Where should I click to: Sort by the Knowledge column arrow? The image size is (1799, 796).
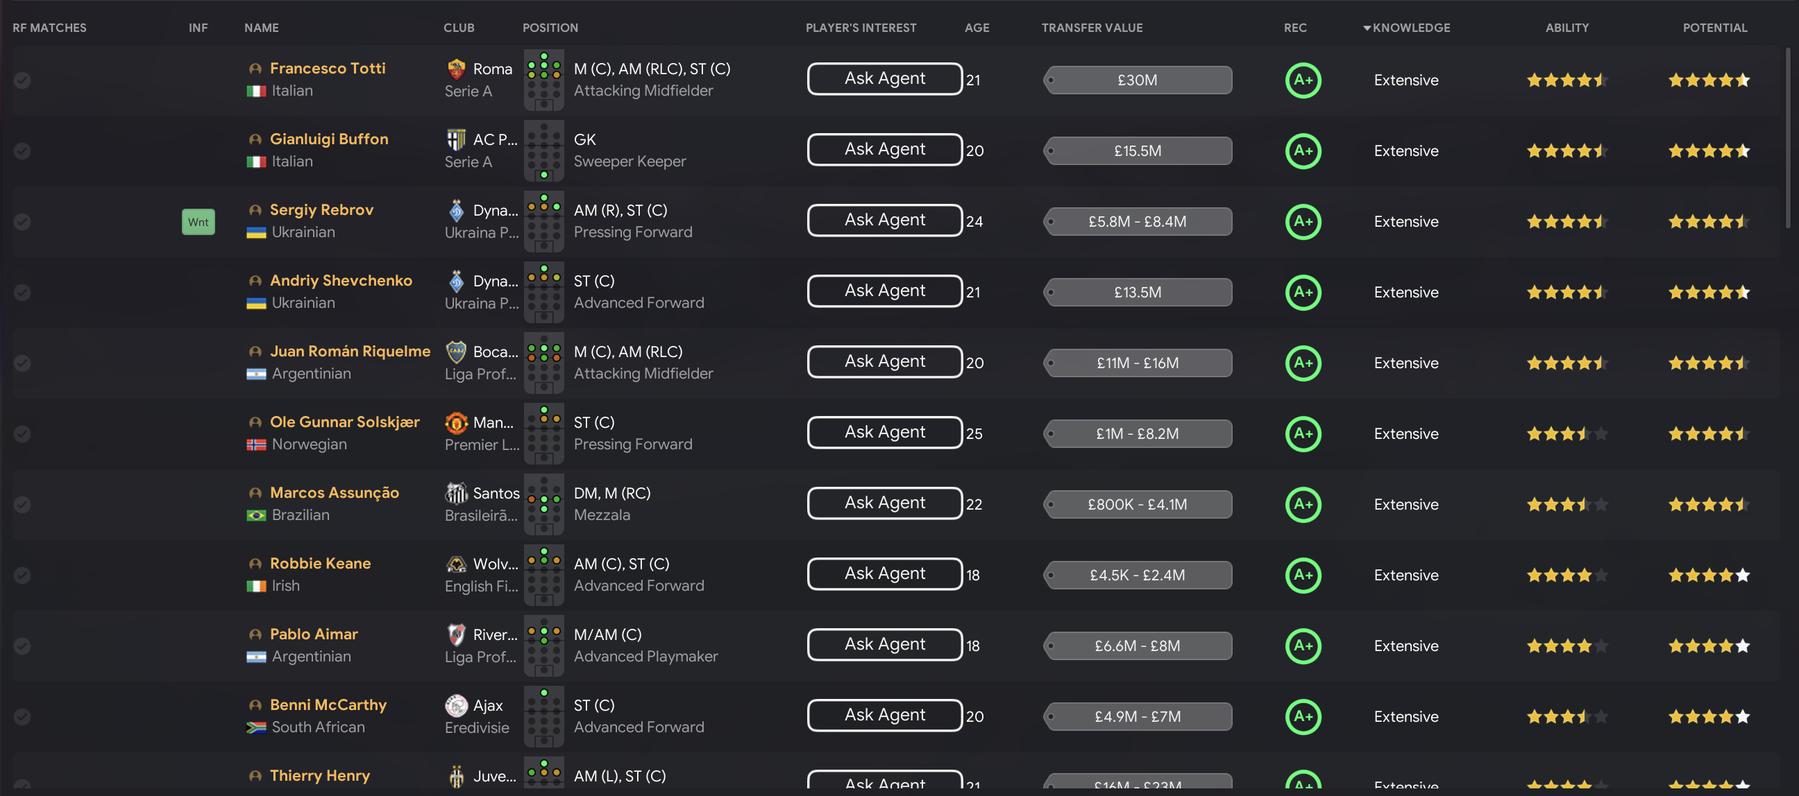1367,28
